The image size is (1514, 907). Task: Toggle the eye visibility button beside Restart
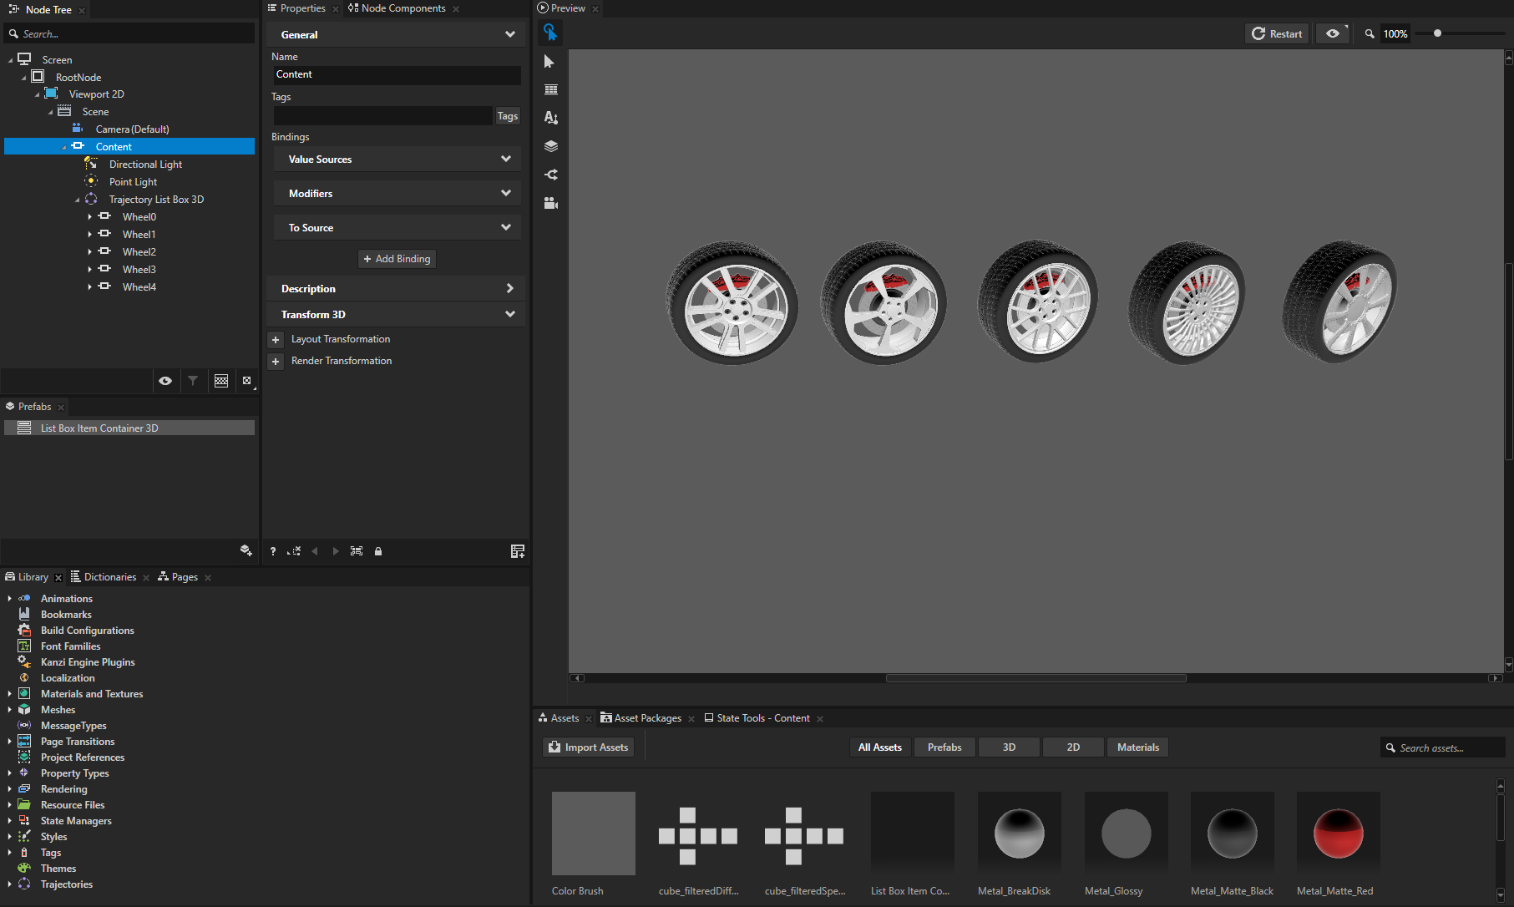(x=1333, y=33)
